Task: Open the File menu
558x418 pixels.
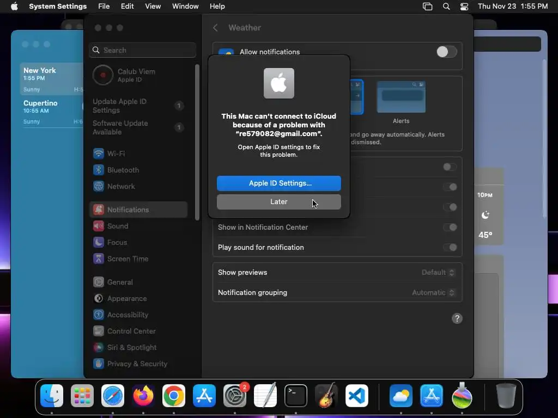Action: click(x=104, y=7)
